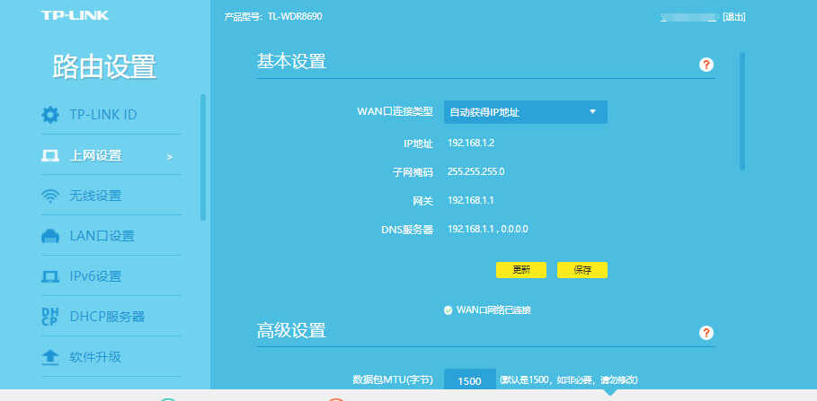Click the main page vertical scrollbar

pyautogui.click(x=742, y=110)
